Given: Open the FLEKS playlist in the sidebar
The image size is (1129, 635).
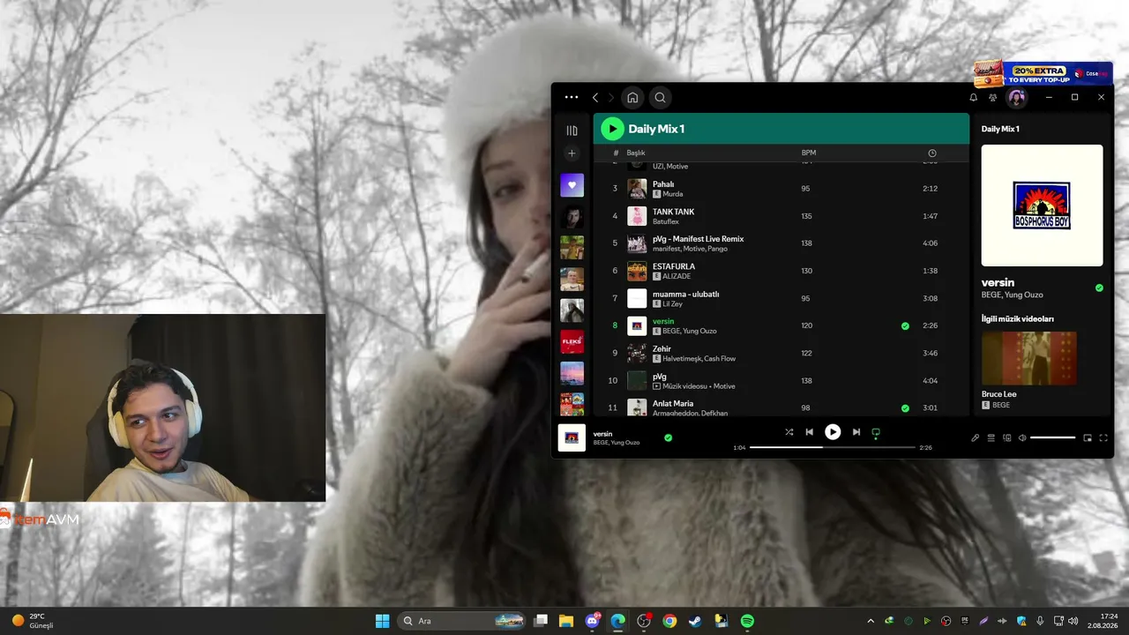Looking at the screenshot, I should [x=572, y=341].
